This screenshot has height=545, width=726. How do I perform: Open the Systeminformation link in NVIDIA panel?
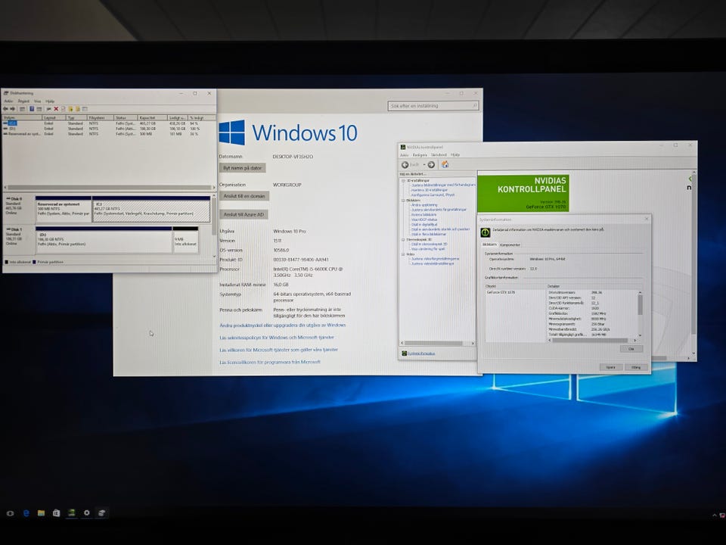(x=420, y=353)
